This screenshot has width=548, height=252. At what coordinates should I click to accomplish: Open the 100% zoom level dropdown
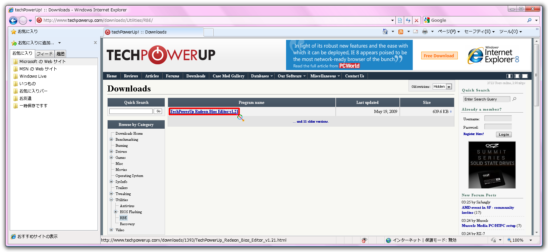531,240
